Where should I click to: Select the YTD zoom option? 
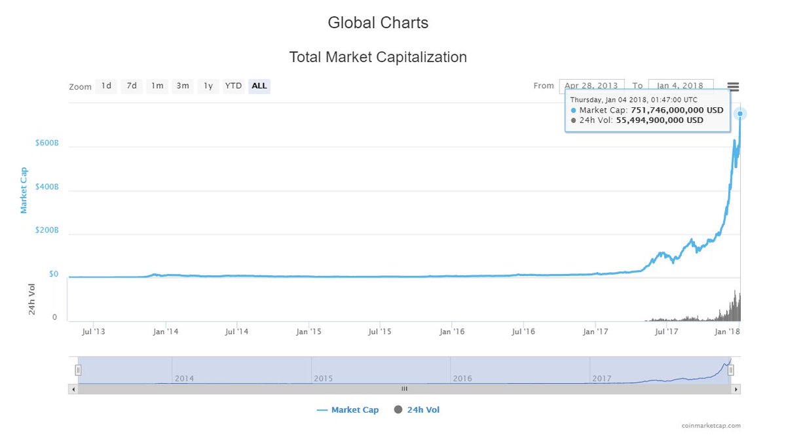click(234, 86)
